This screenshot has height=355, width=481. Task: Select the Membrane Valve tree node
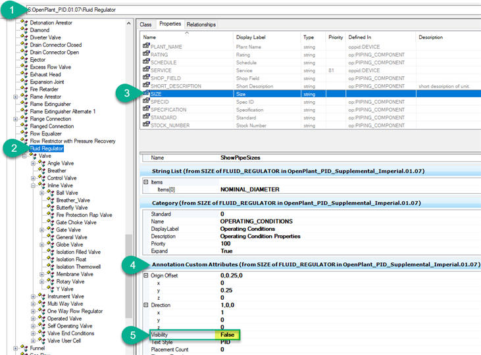(x=74, y=274)
